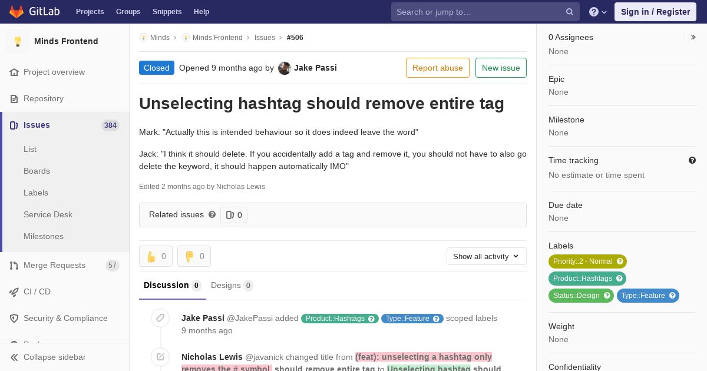
Task: Click the @JakePassi username in activity
Action: tap(250, 318)
